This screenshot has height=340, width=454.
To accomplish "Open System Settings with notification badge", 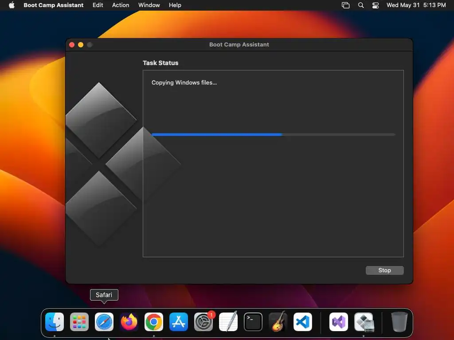I will 204,322.
